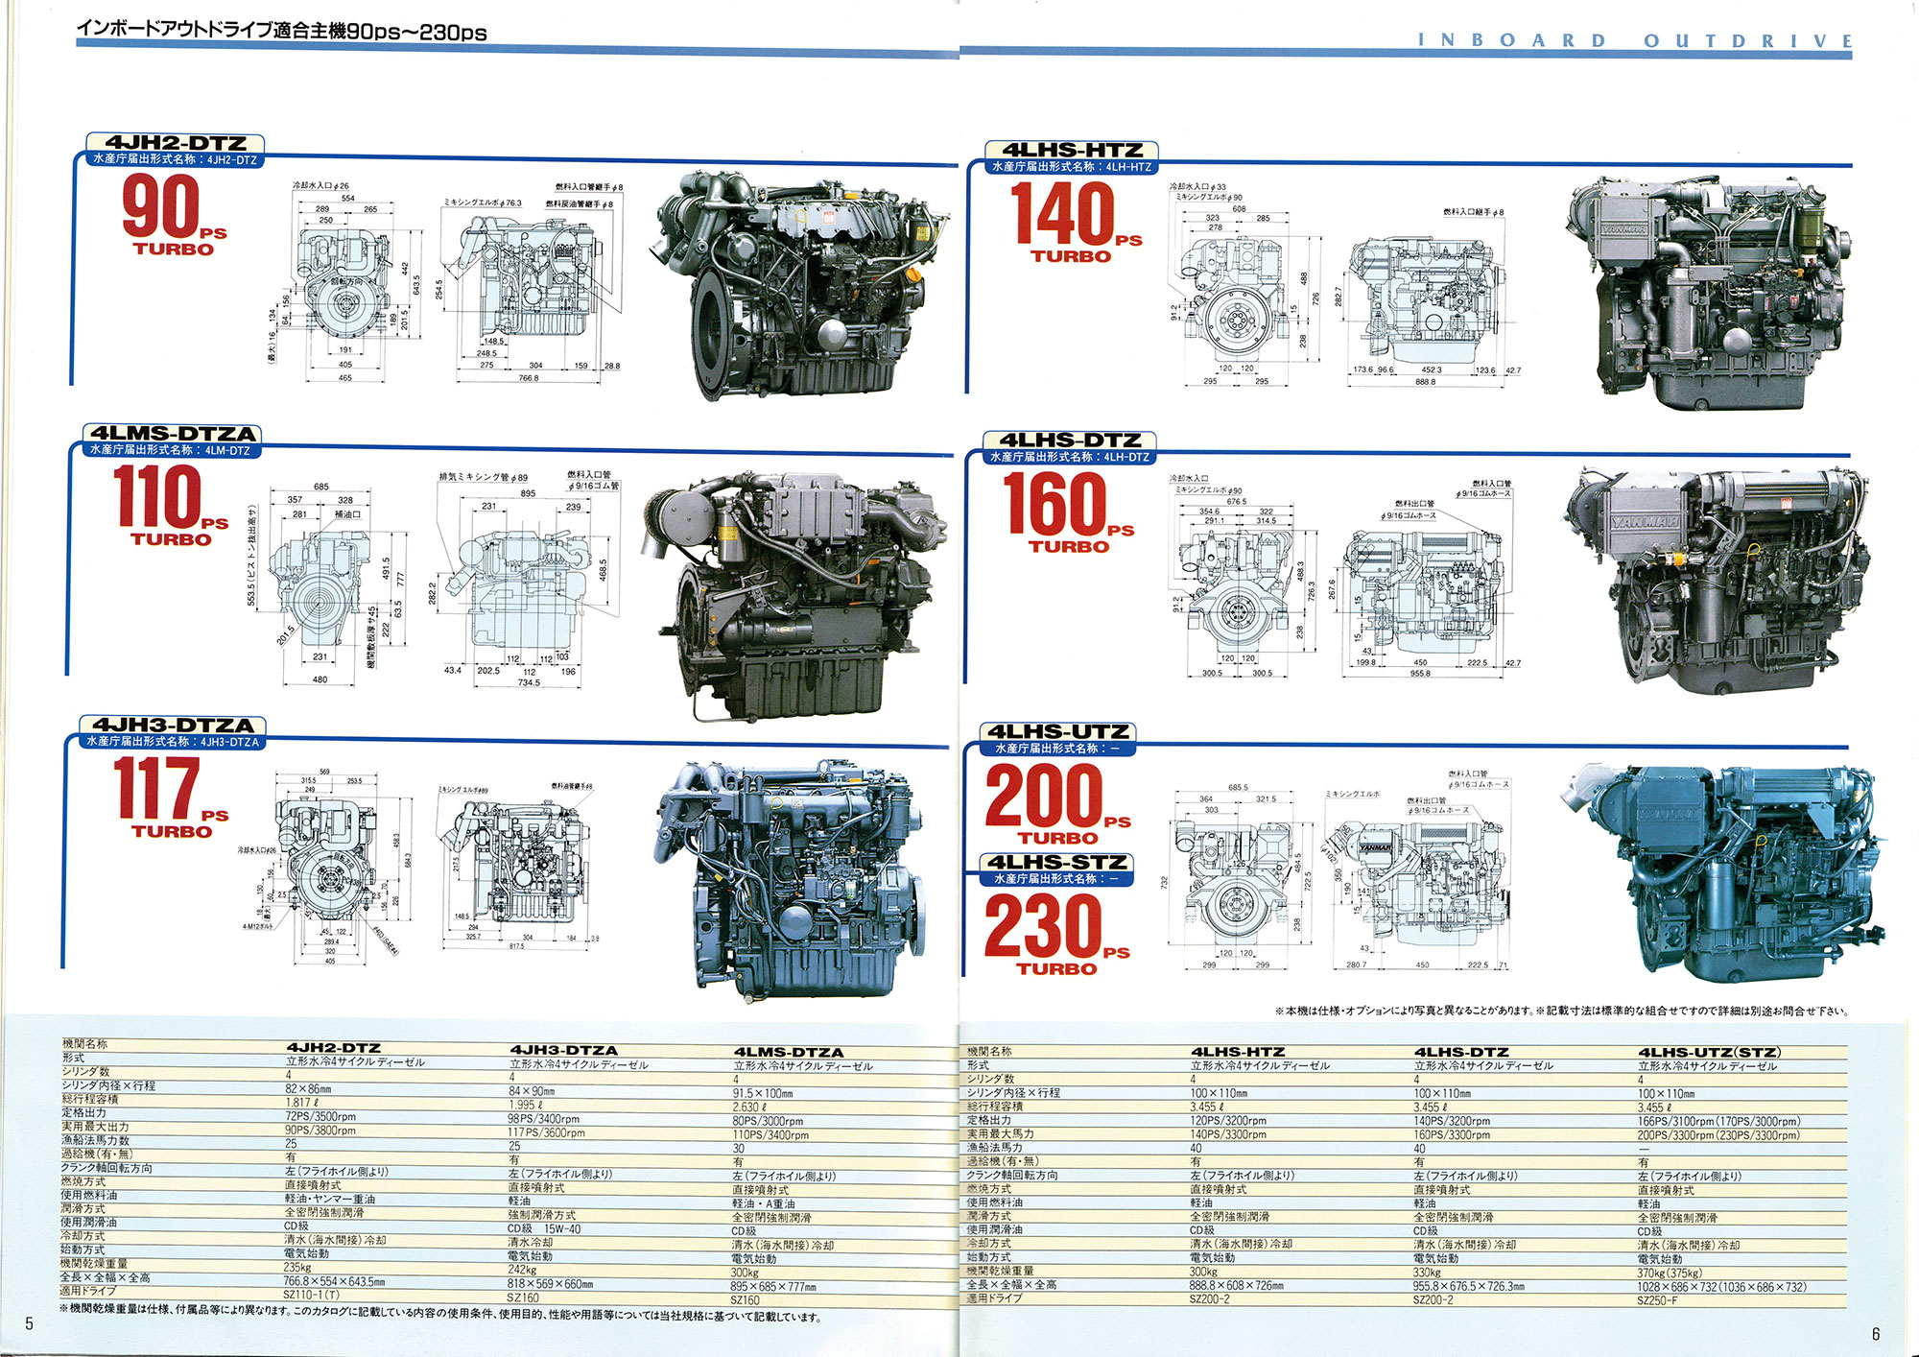The height and width of the screenshot is (1357, 1919).
Task: Click the '82×86mm' bore and stroke value
Action: click(x=308, y=1089)
